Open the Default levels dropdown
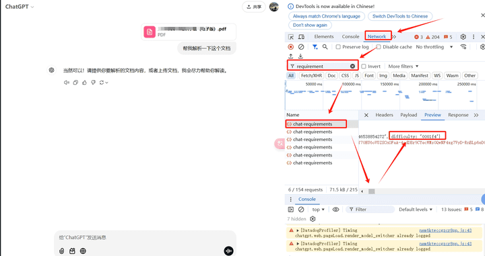Screen dimensions: 485x256 point(416,210)
